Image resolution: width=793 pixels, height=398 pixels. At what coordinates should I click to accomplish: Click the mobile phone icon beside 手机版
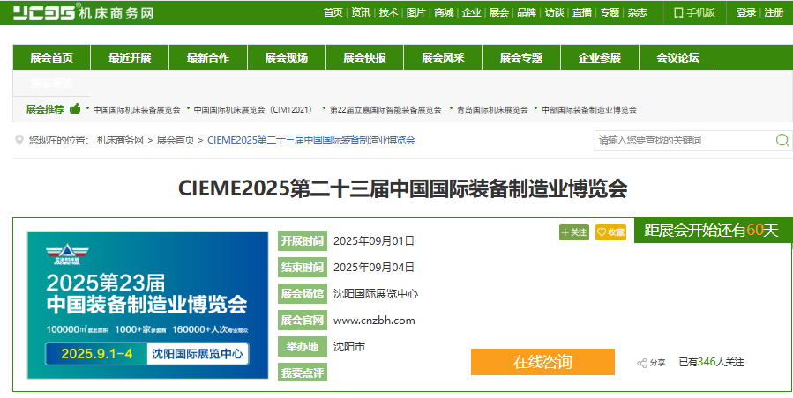click(678, 12)
